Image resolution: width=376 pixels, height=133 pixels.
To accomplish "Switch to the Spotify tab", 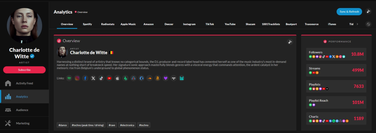I will [87, 24].
